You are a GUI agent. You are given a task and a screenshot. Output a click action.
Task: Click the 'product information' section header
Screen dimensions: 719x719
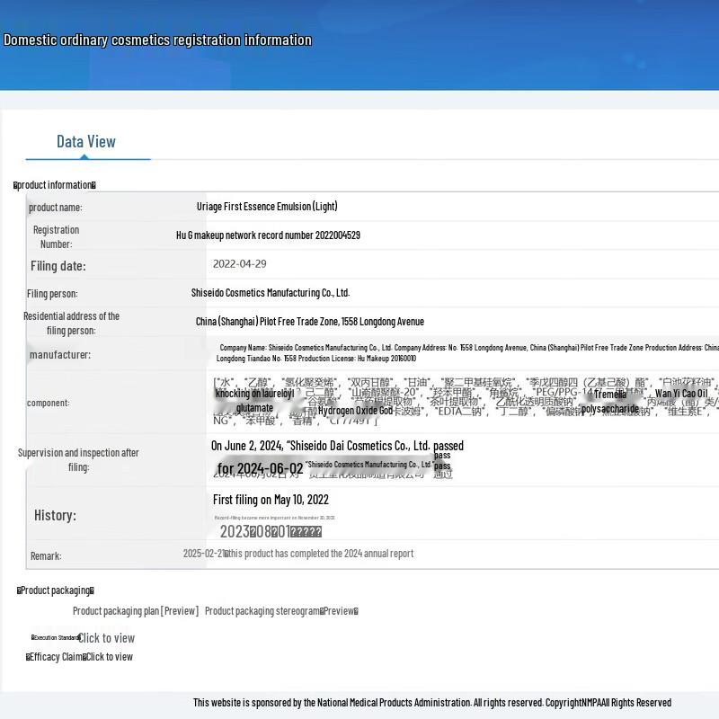55,185
